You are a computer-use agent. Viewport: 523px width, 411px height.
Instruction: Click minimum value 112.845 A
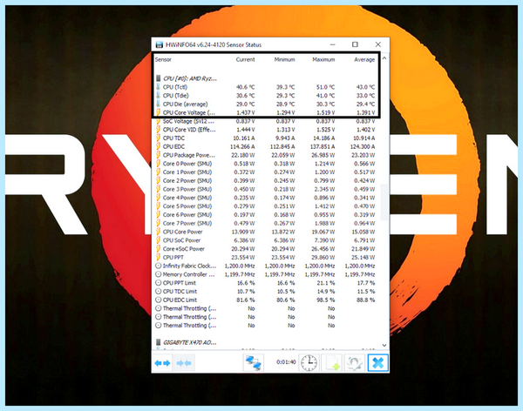click(282, 146)
